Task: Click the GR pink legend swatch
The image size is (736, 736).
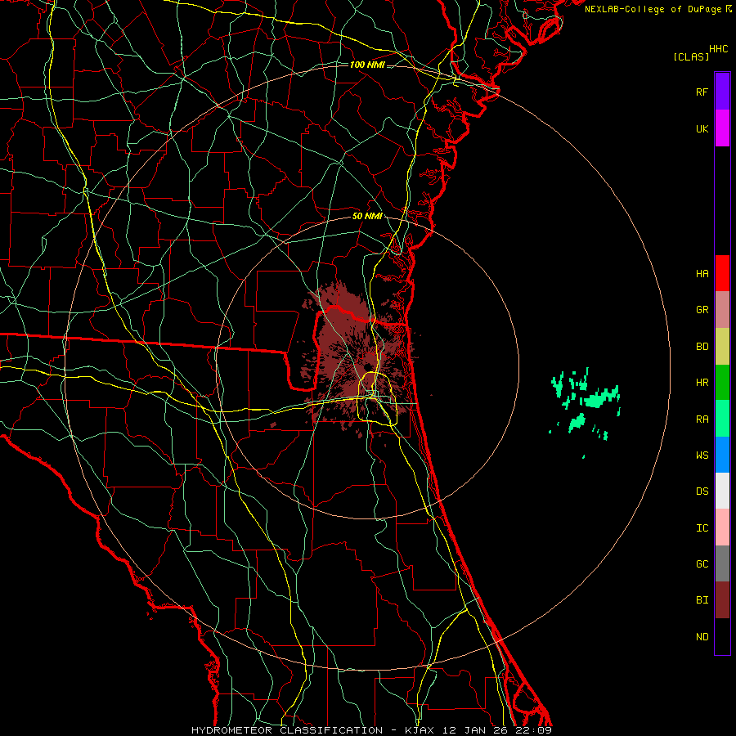Action: (x=722, y=310)
